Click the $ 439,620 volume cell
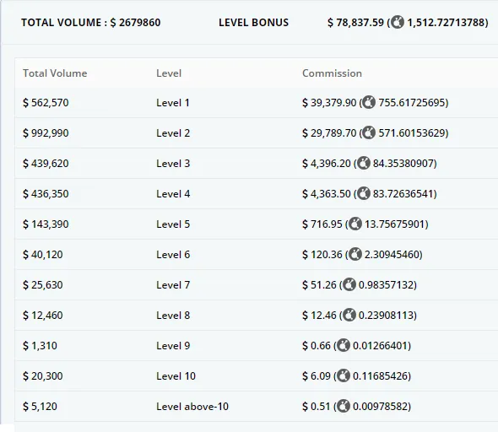This screenshot has height=432, width=498. [x=46, y=163]
